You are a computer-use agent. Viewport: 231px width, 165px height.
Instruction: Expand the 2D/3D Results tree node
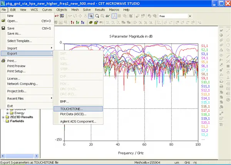tap(3, 117)
